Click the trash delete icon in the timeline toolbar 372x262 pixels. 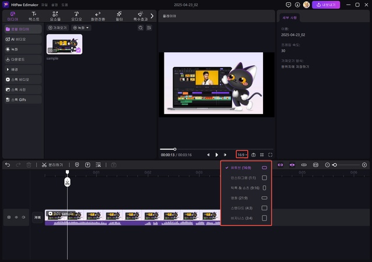click(29, 165)
